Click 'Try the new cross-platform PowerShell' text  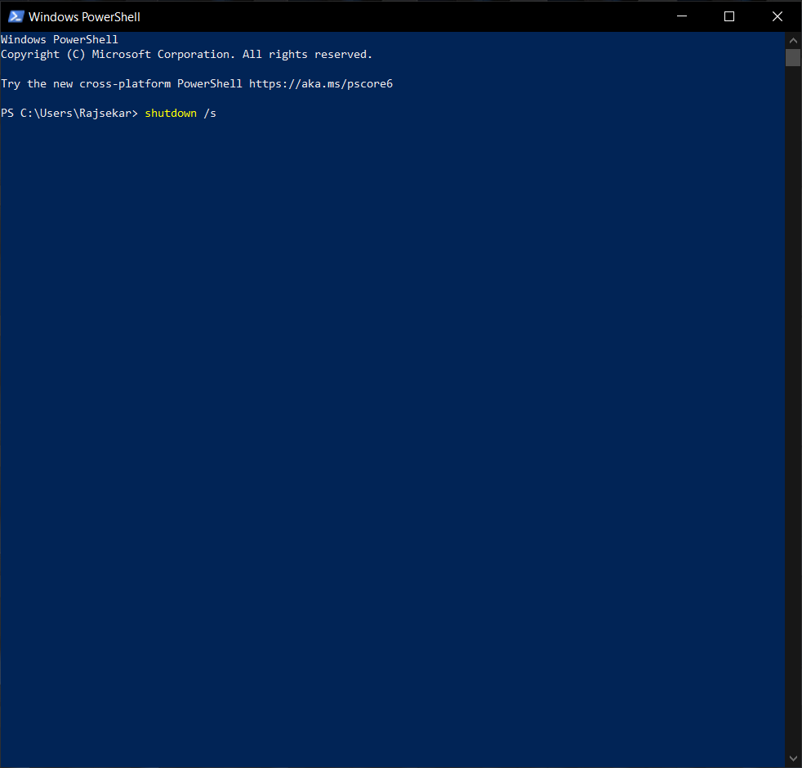[122, 84]
